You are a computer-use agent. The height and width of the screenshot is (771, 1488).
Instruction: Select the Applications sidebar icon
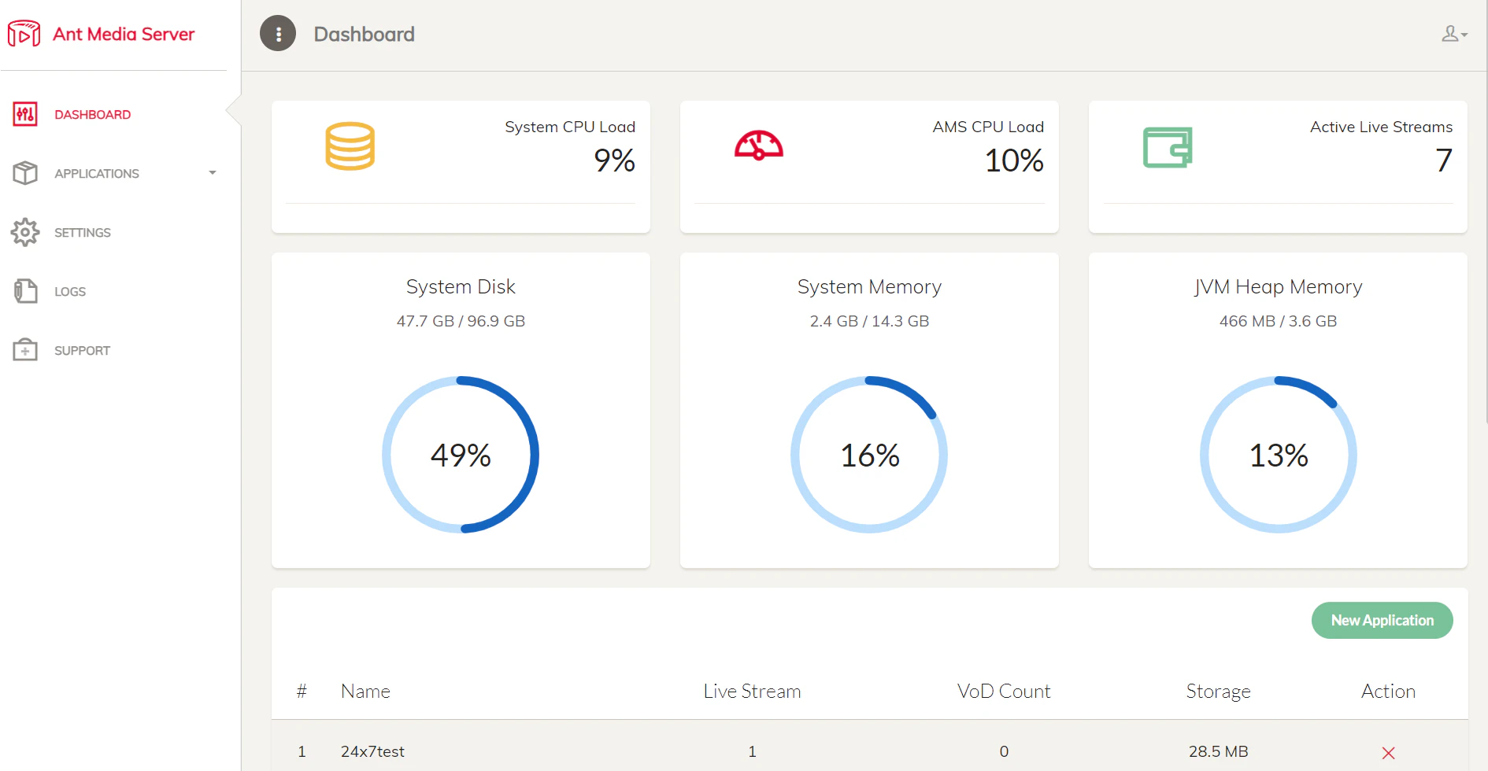coord(25,173)
